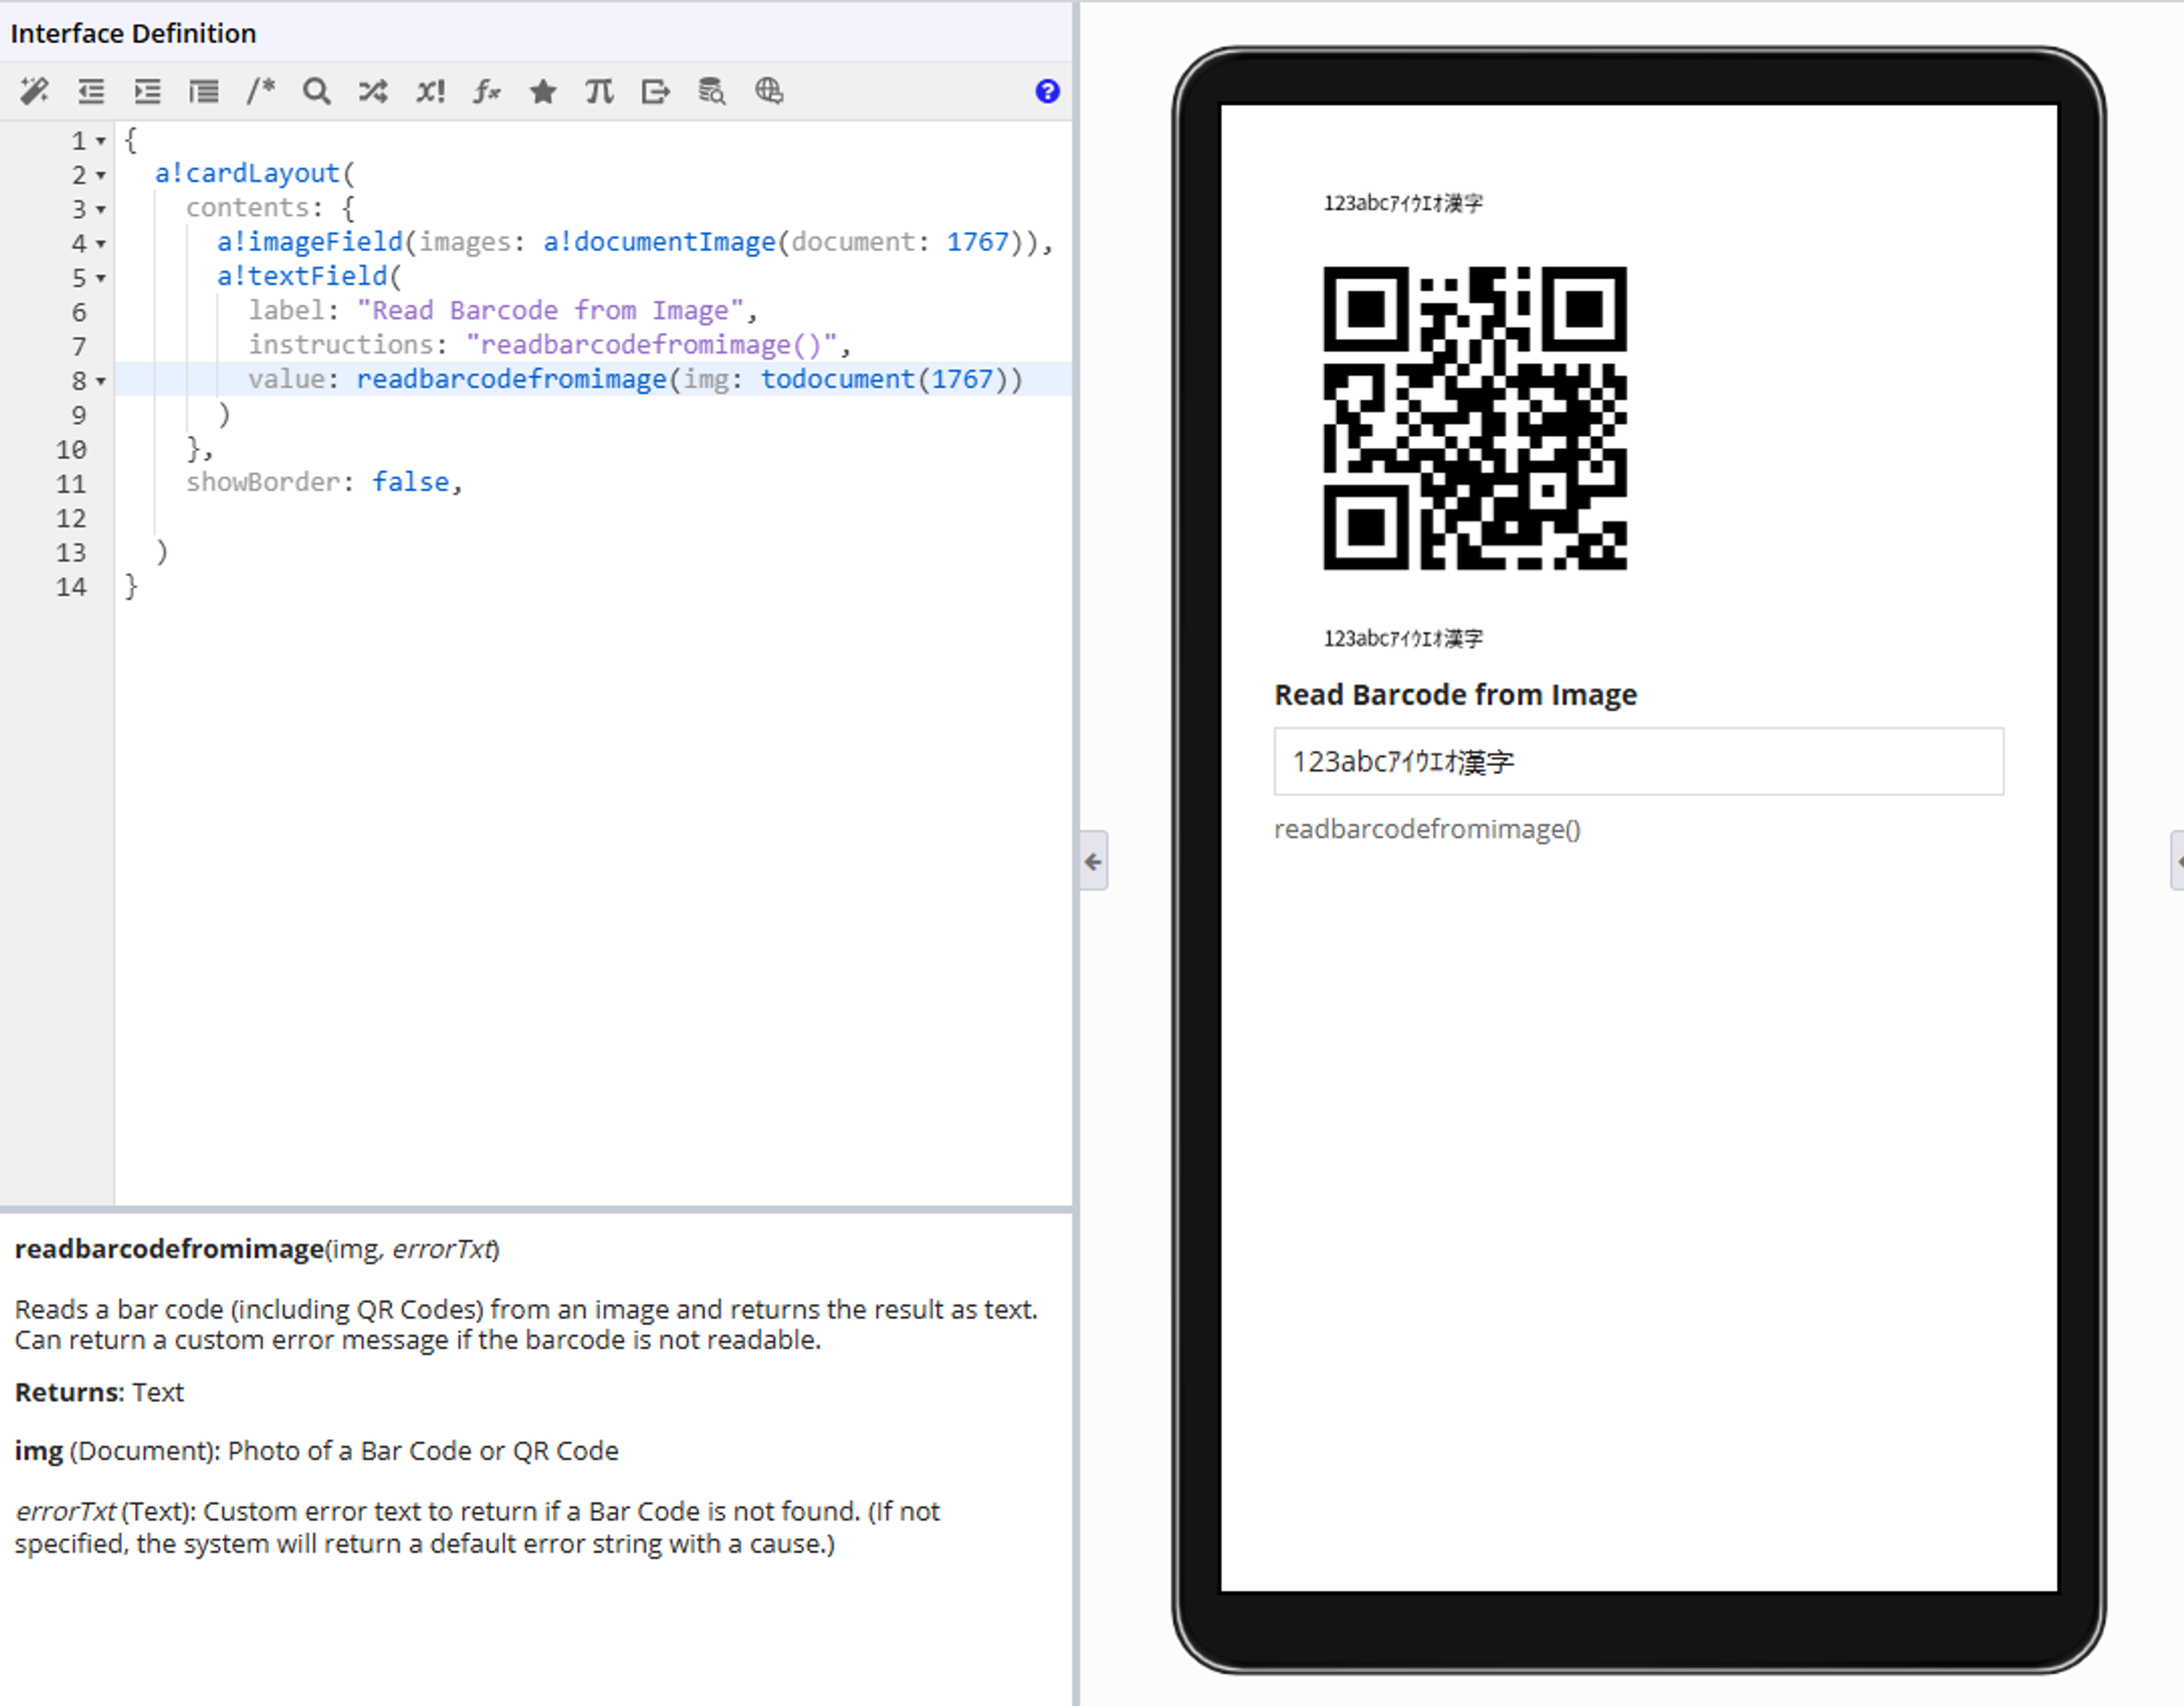This screenshot has height=1706, width=2184.
Task: Collapse a!cardLayout fold arrow on line 2
Action: 101,175
